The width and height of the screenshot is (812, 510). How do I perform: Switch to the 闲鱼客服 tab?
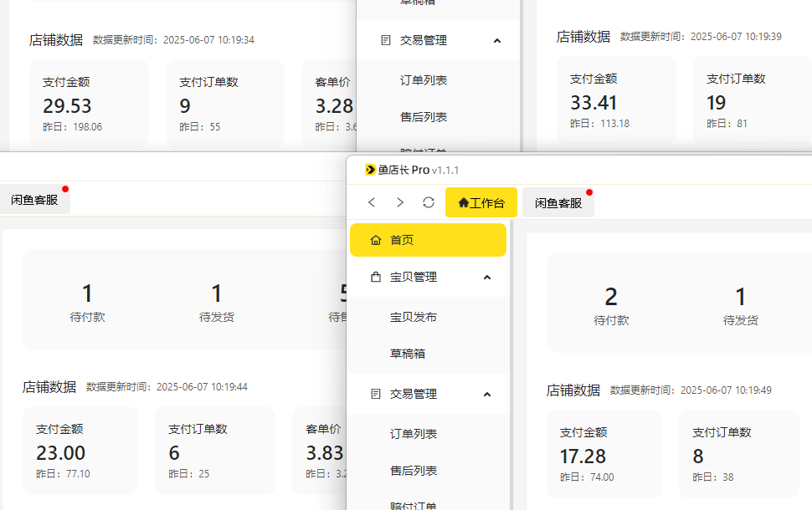558,201
